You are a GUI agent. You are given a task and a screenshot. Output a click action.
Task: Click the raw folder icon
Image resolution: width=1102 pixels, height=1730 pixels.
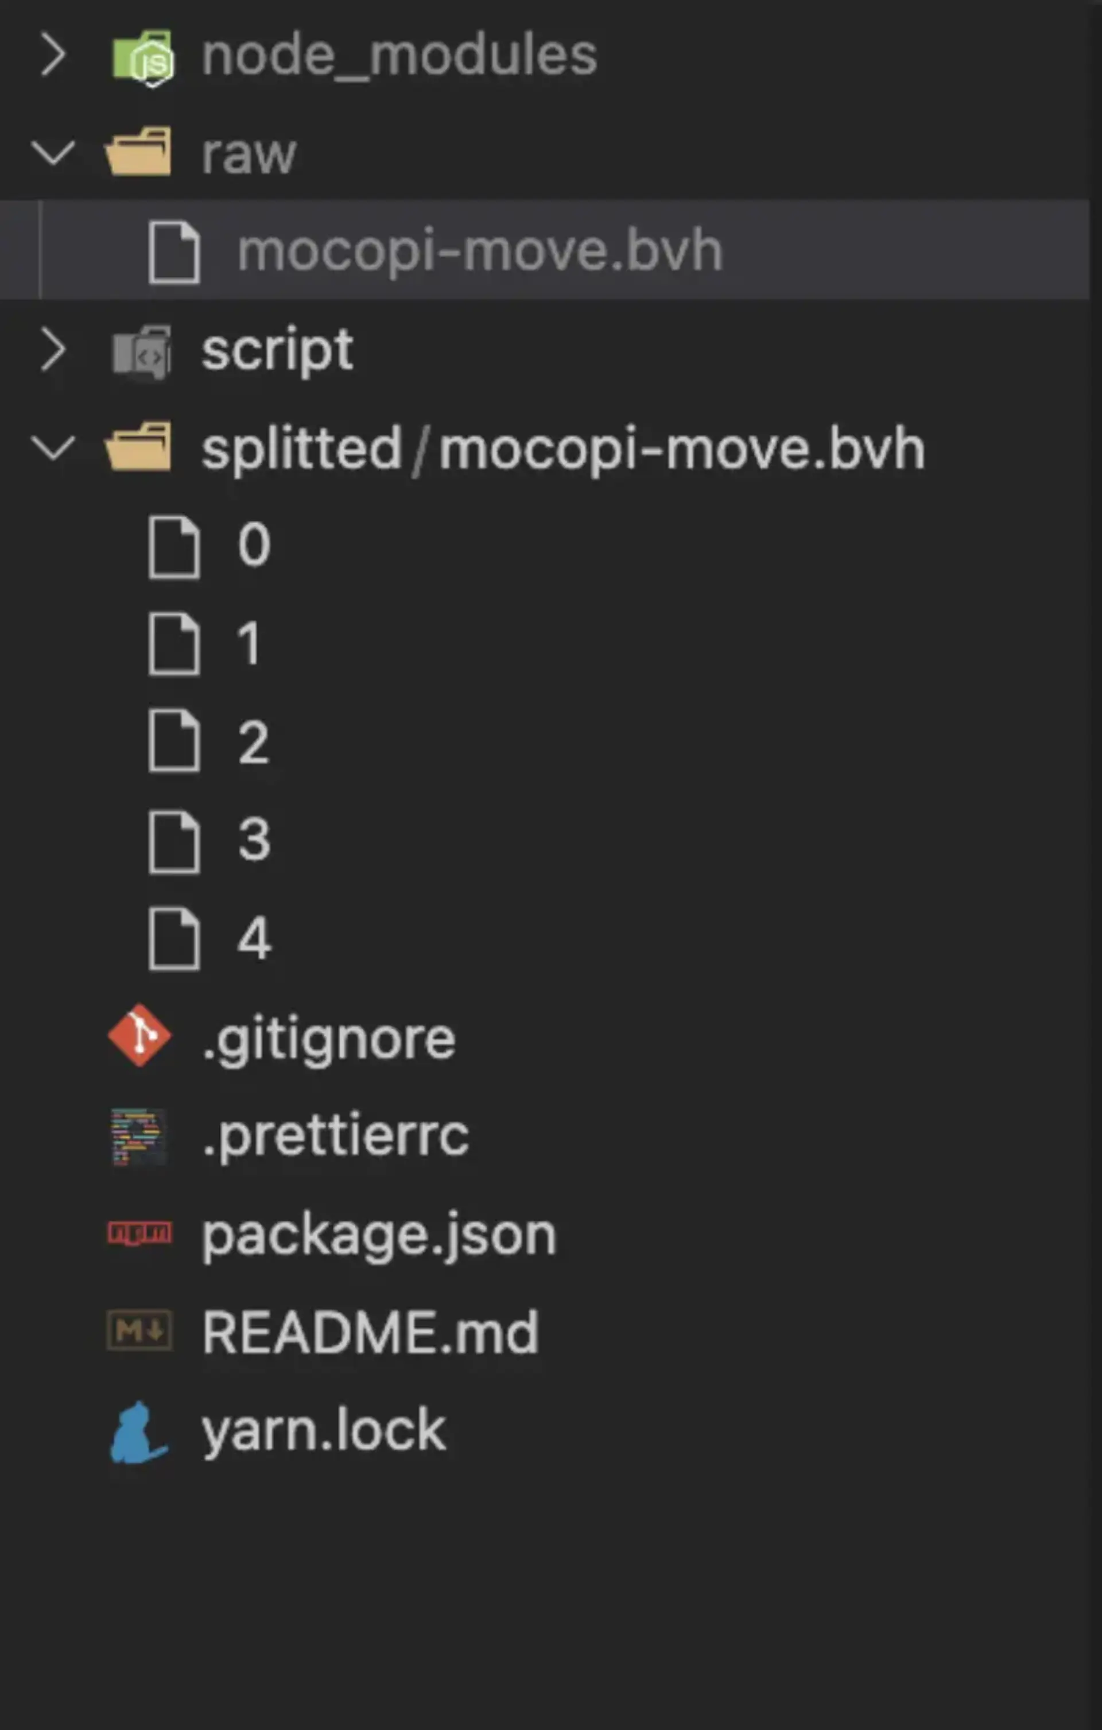139,152
